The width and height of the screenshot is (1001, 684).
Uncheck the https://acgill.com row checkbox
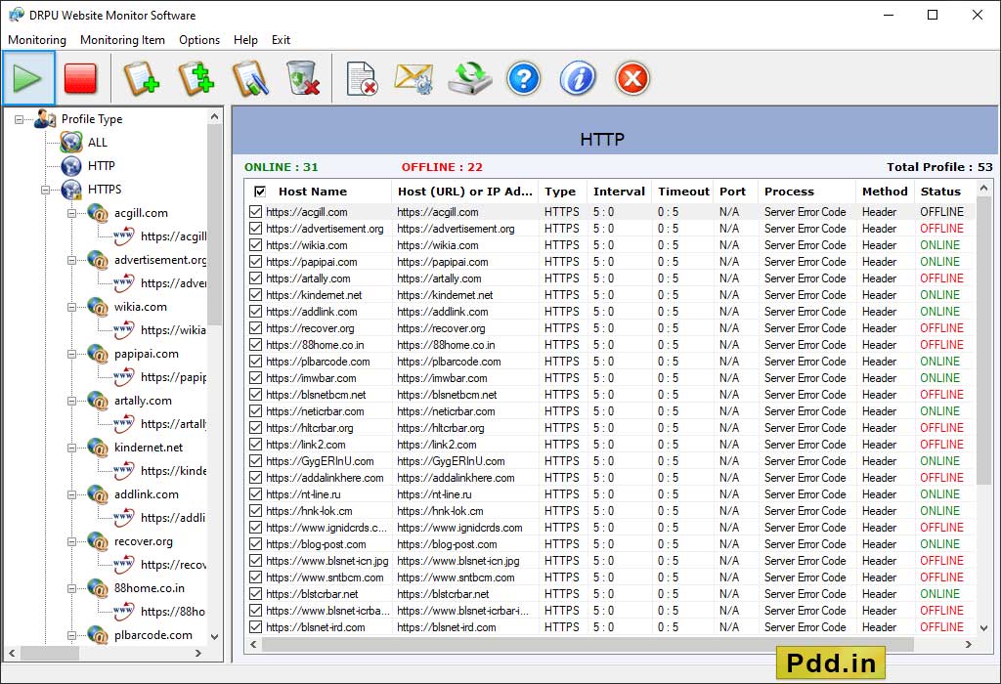[256, 212]
